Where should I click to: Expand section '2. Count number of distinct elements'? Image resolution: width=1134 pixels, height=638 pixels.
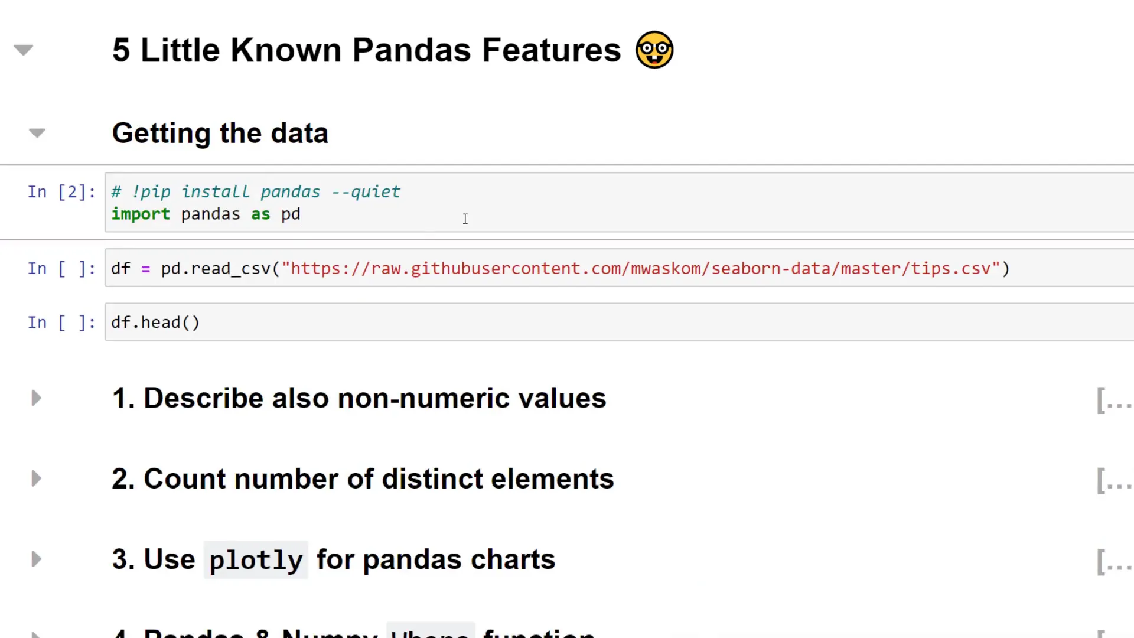coord(35,479)
